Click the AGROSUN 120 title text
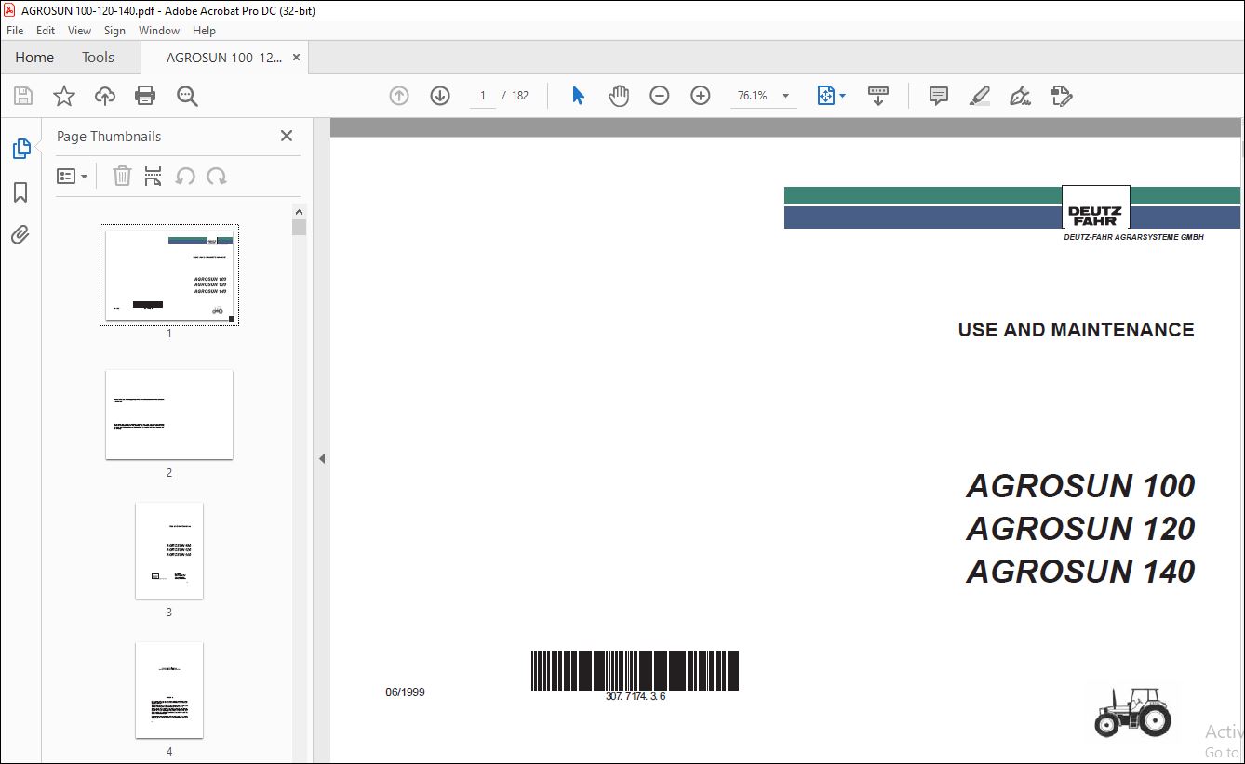 pos(1080,529)
